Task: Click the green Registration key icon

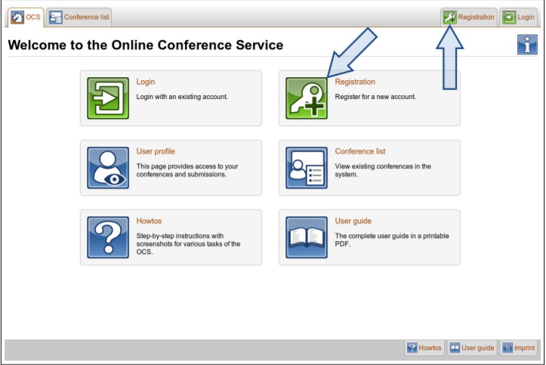Action: pos(307,98)
